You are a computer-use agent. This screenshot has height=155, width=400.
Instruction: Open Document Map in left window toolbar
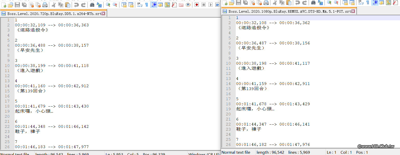tap(167, 5)
